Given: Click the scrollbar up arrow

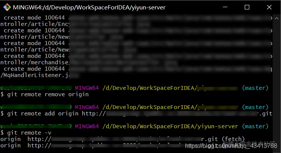Looking at the screenshot, I should 276,18.
